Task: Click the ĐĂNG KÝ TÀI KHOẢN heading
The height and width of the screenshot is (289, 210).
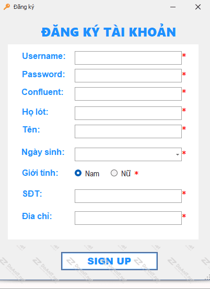Action: point(109,31)
